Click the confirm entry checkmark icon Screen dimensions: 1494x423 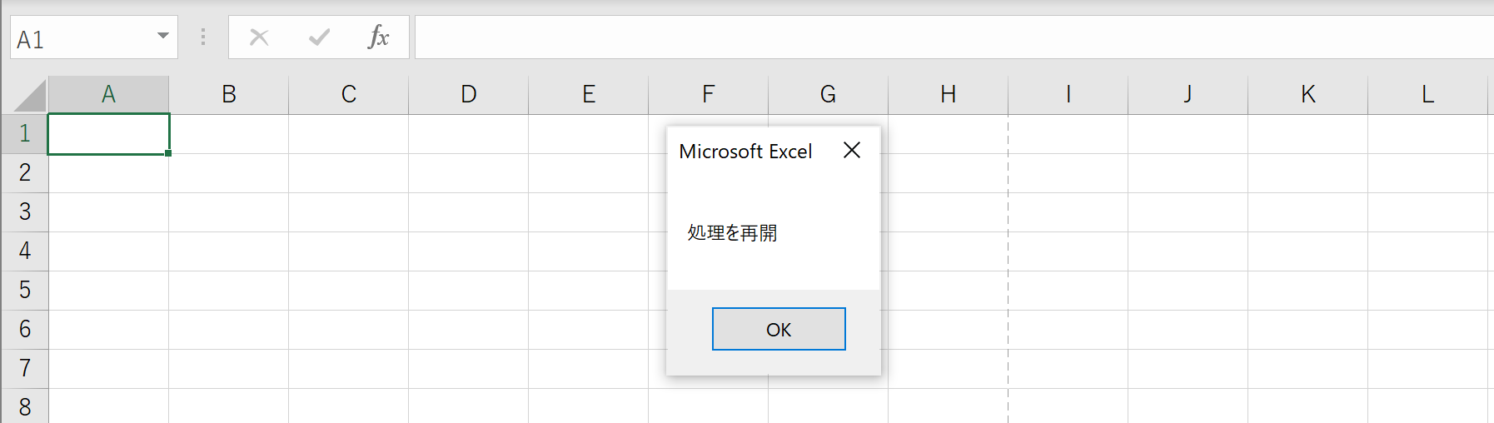(319, 37)
